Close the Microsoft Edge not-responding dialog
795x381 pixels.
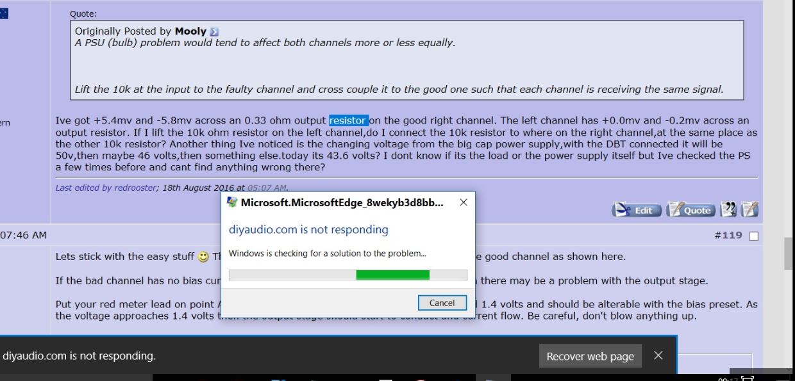(x=464, y=202)
